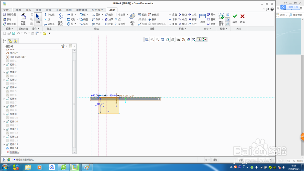Screen dimensions: 304x171
Task: Select the Arc sketch tool
Action: [x=82, y=15]
